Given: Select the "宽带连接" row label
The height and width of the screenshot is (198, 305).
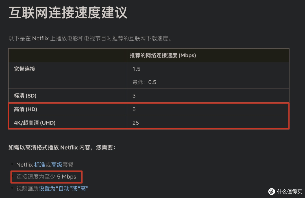Looking at the screenshot, I should pos(25,69).
